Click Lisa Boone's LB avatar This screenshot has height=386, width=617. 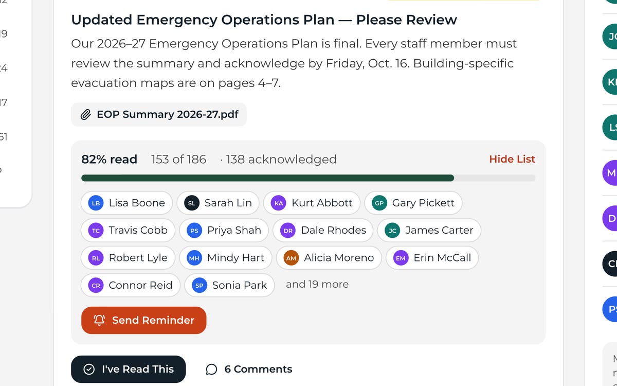point(96,203)
